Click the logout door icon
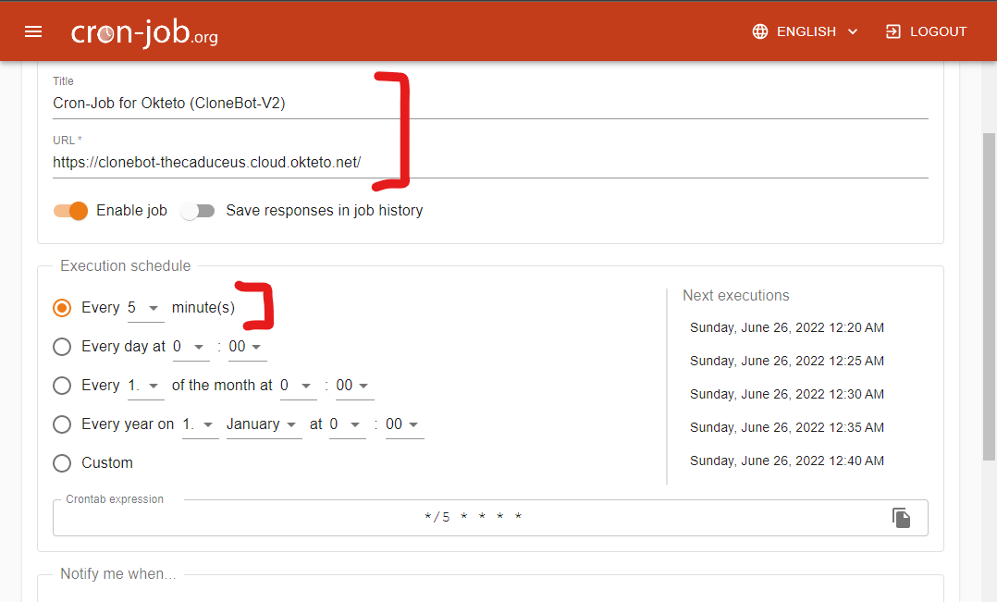This screenshot has height=602, width=997. [x=892, y=31]
